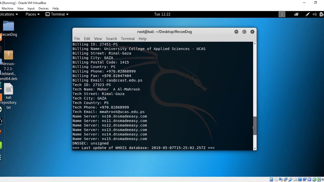This screenshot has width=324, height=182.
Task: Open the Applications menu in top panel
Action: tap(9, 14)
